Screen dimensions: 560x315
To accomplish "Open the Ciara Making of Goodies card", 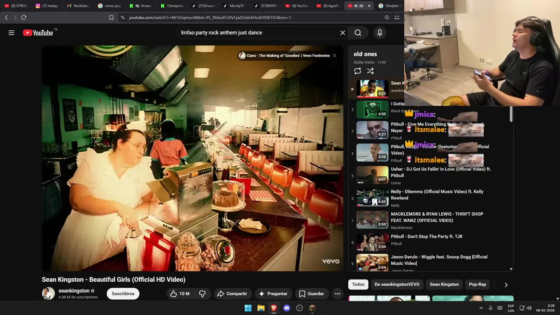I will click(284, 56).
